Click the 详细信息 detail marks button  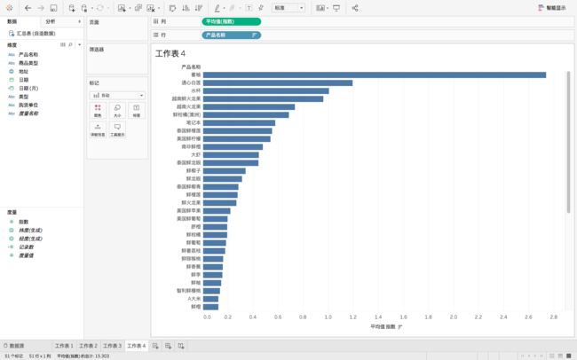(98, 129)
